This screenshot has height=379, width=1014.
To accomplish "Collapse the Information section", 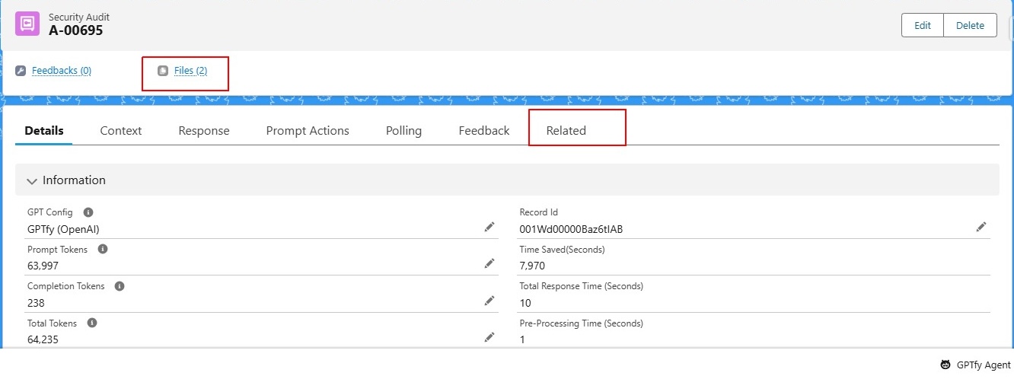I will click(x=32, y=181).
